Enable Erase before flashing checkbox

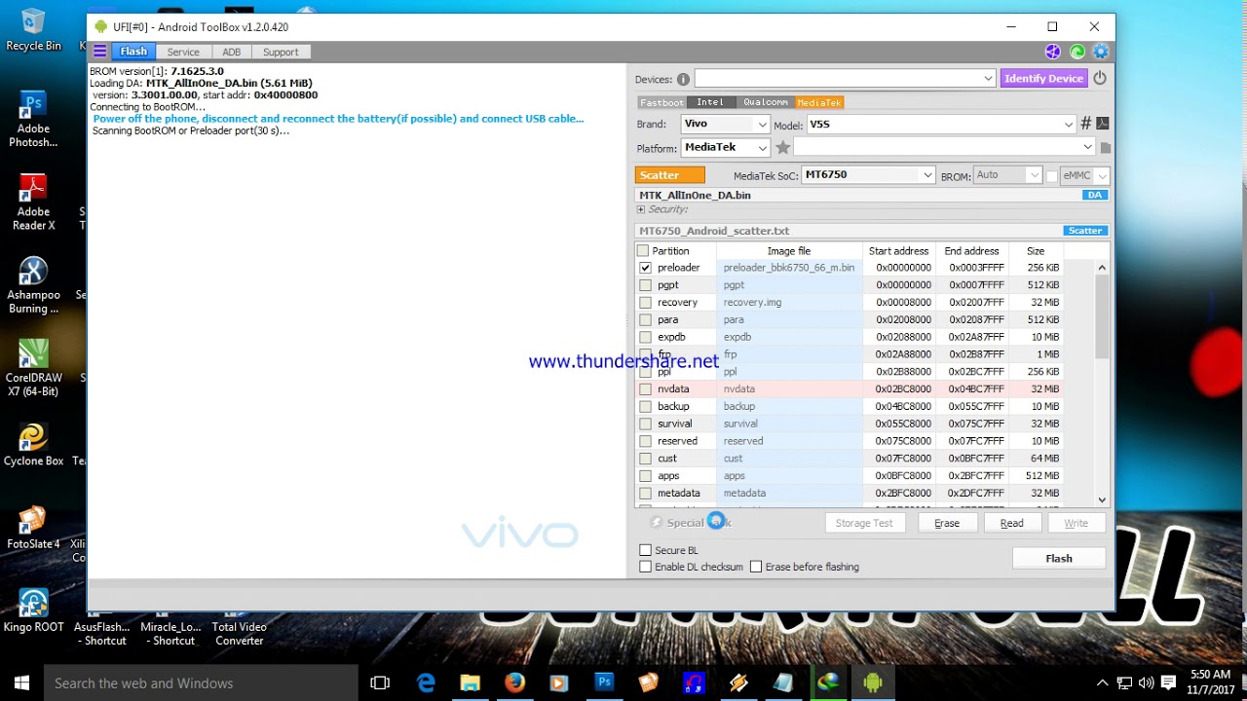pos(755,567)
